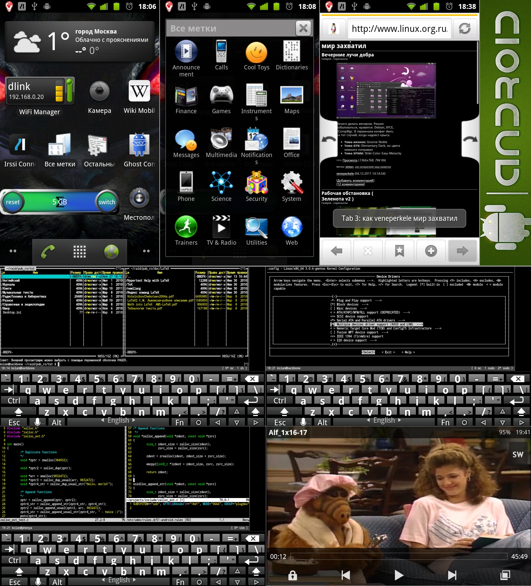Enter I2O device support submenu
This screenshot has height=586, width=531.
(x=353, y=340)
